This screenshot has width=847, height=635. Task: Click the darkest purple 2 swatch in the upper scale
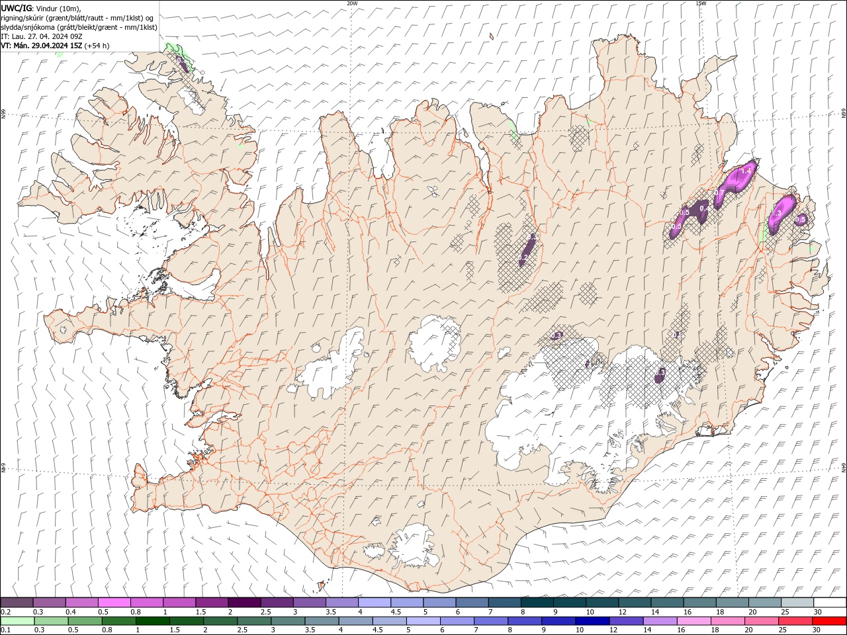[x=244, y=602]
